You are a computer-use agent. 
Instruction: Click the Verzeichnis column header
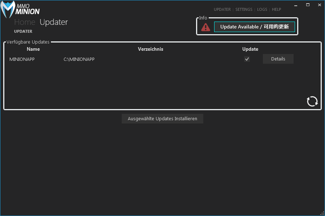pos(151,49)
